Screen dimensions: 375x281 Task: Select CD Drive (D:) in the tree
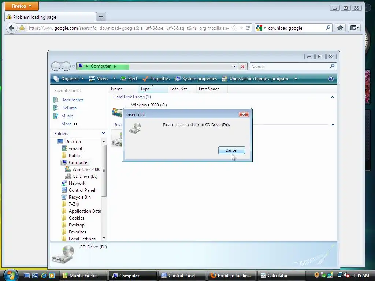pyautogui.click(x=81, y=176)
